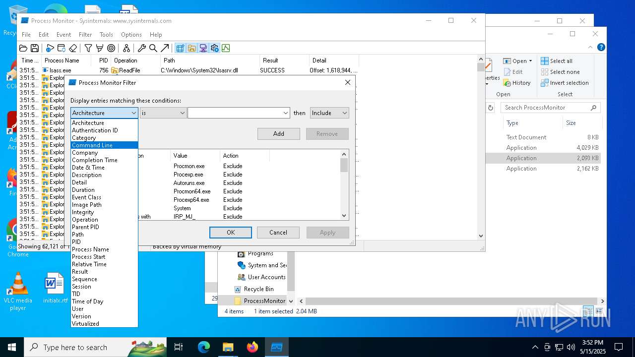Screen dimensions: 635x357
Task: Click the Clear display eraser icon
Action: (73, 48)
